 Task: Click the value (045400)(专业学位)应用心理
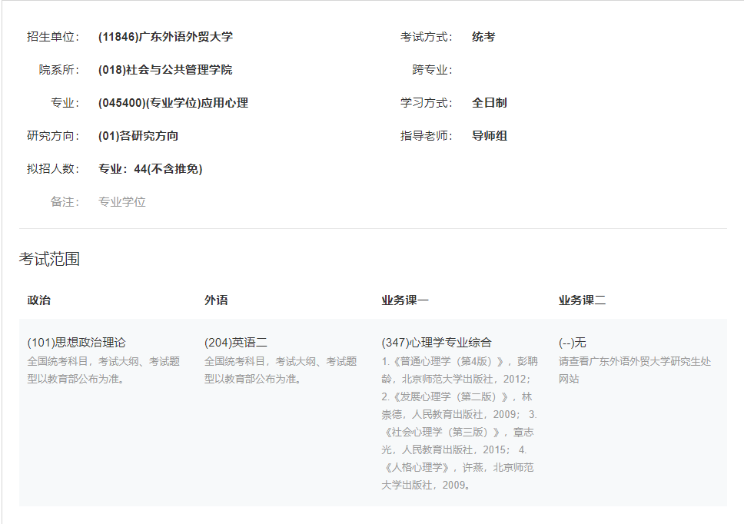click(173, 103)
